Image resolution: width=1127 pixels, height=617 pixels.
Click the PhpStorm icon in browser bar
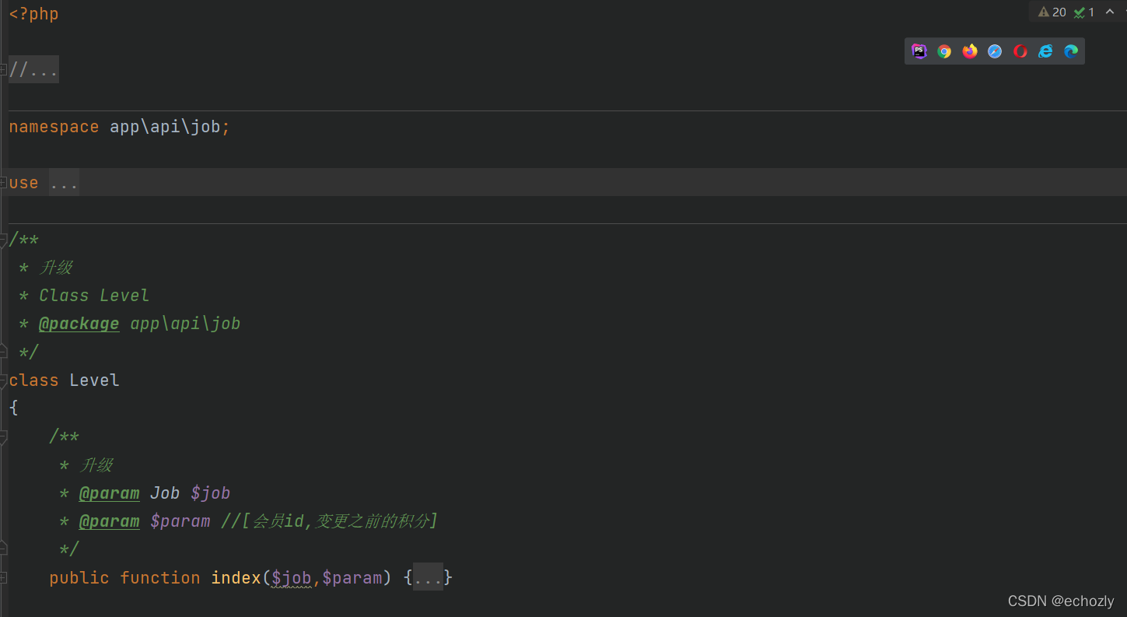point(919,51)
